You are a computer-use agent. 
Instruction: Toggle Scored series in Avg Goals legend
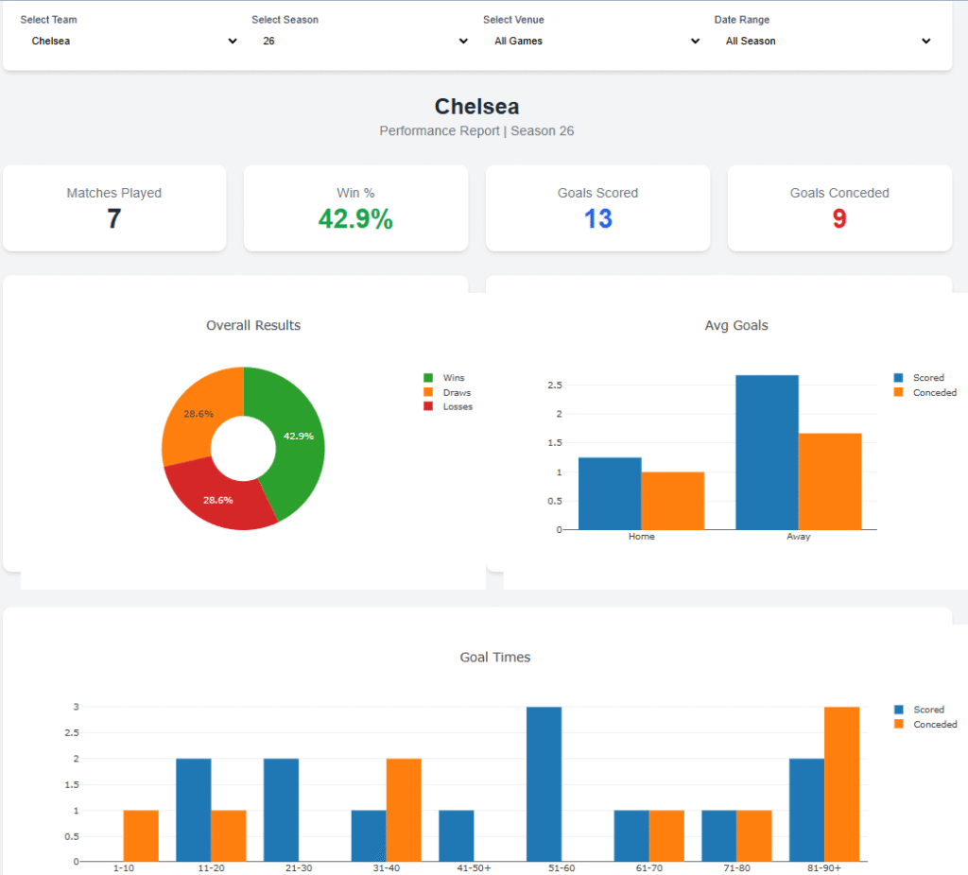pyautogui.click(x=927, y=378)
